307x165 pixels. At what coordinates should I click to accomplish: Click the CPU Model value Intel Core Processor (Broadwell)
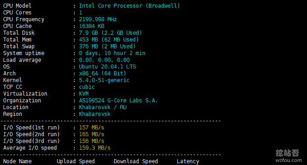pos(129,6)
